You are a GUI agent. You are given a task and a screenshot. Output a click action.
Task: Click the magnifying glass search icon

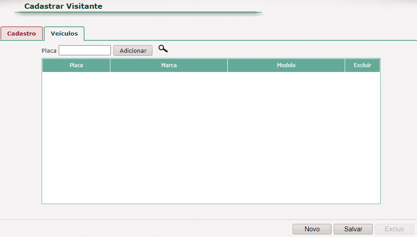[163, 49]
